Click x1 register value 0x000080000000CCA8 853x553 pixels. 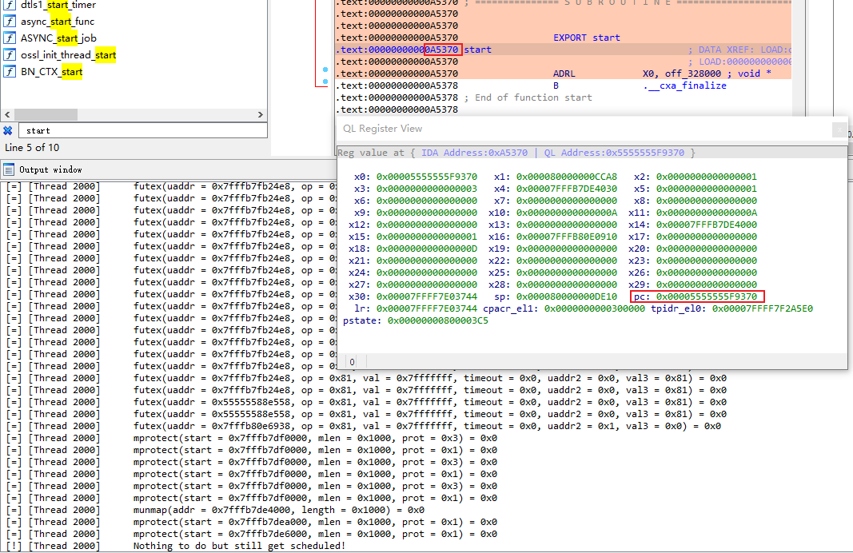pyautogui.click(x=566, y=177)
